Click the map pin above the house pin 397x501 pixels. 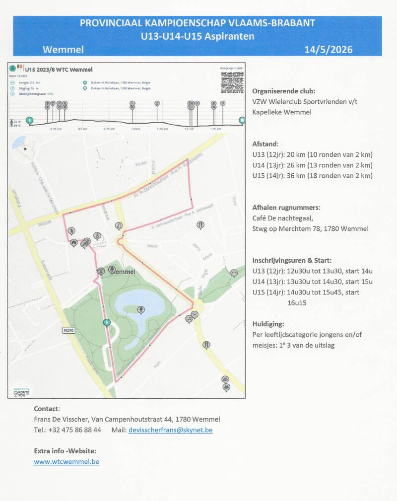[71, 230]
